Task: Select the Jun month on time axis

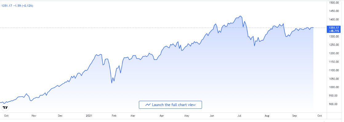Action: coord(212,116)
